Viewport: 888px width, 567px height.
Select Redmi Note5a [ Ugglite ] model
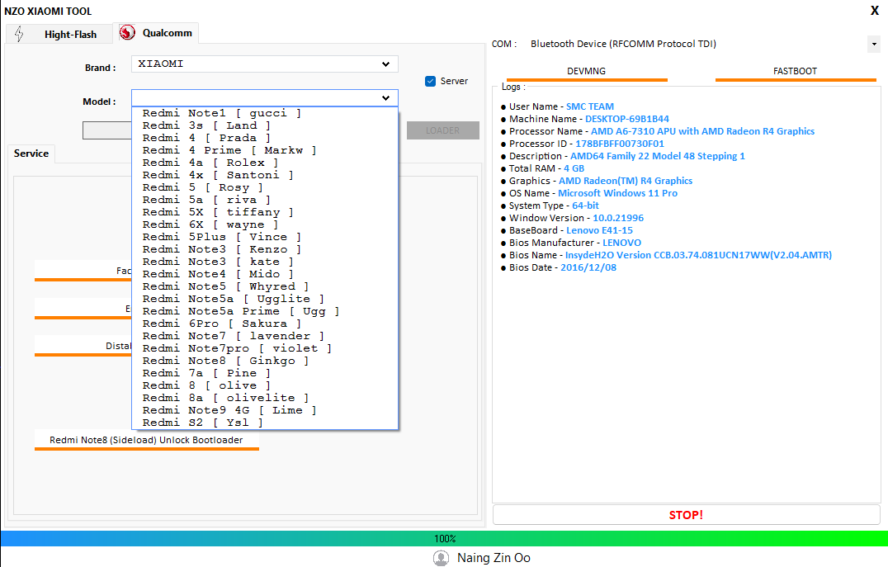pyautogui.click(x=264, y=299)
